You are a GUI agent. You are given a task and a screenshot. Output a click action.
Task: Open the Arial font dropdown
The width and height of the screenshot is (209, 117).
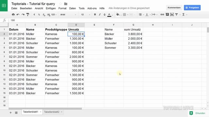pos(68,14)
